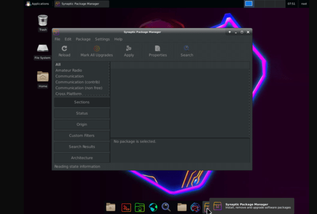
Task: Click the Mark All Upgrades icon
Action: [x=96, y=48]
